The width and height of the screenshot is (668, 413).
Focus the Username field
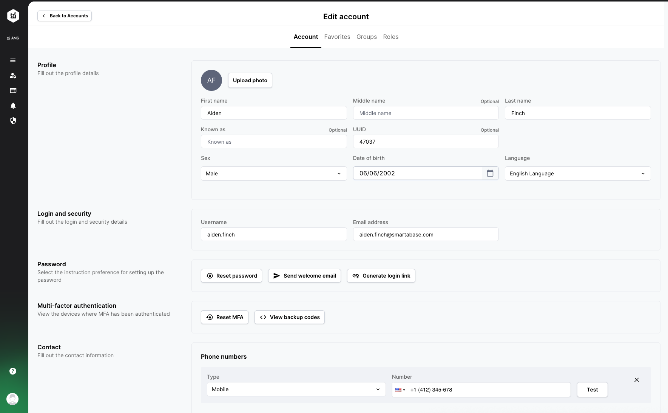274,235
